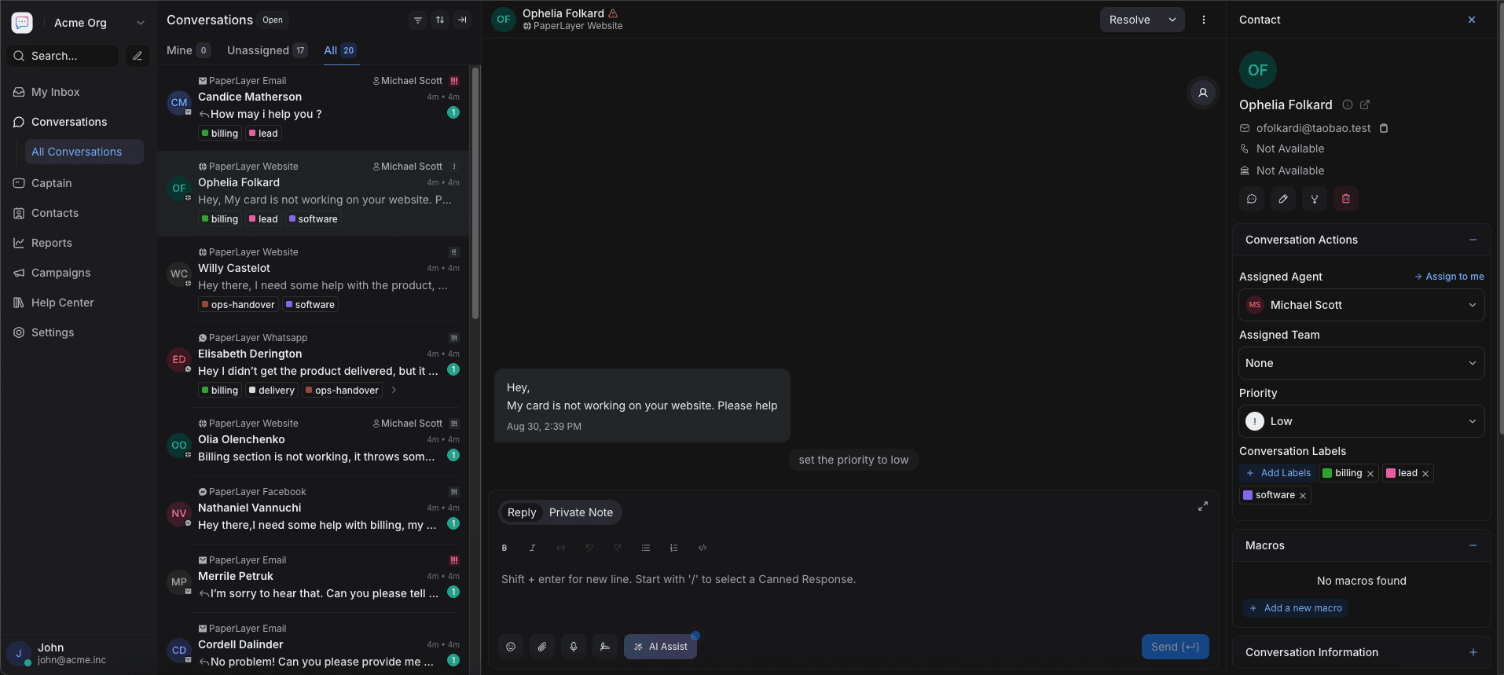Click Add Labels button
The width and height of the screenshot is (1504, 675).
(1278, 473)
